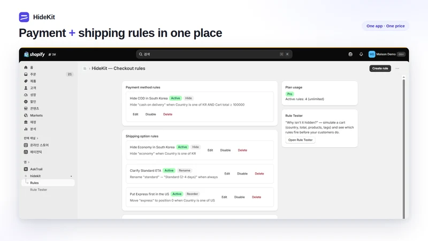Click the dev badge next to Maison Demo

(401, 54)
